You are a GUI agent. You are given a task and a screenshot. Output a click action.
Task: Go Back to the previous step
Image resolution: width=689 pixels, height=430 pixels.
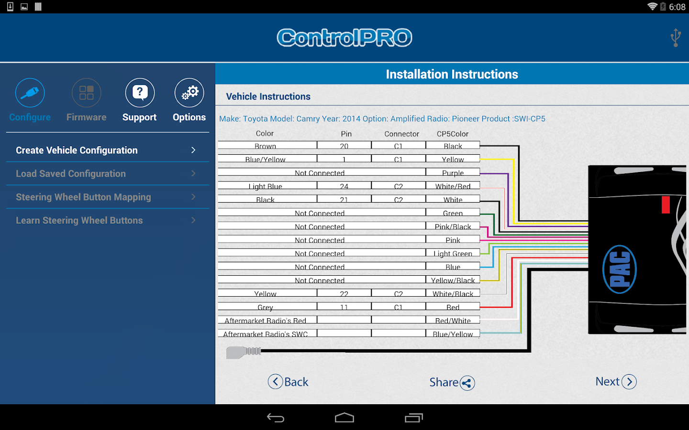point(288,382)
